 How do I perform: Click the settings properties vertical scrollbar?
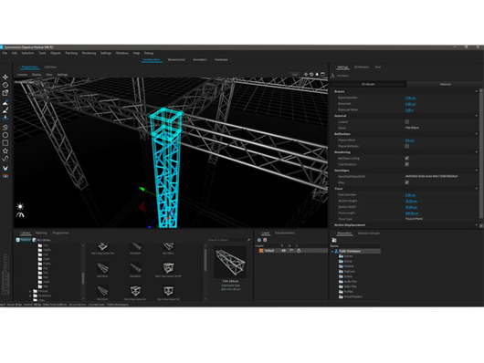pyautogui.click(x=481, y=154)
